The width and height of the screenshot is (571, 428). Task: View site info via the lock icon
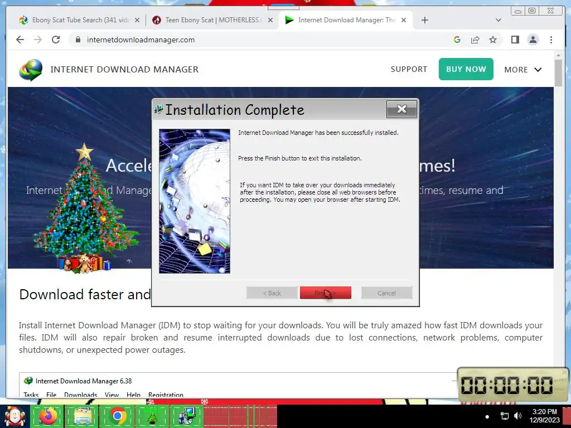[x=78, y=40]
